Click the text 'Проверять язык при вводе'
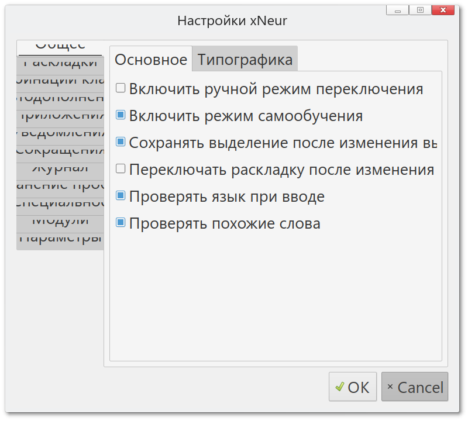 (227, 196)
